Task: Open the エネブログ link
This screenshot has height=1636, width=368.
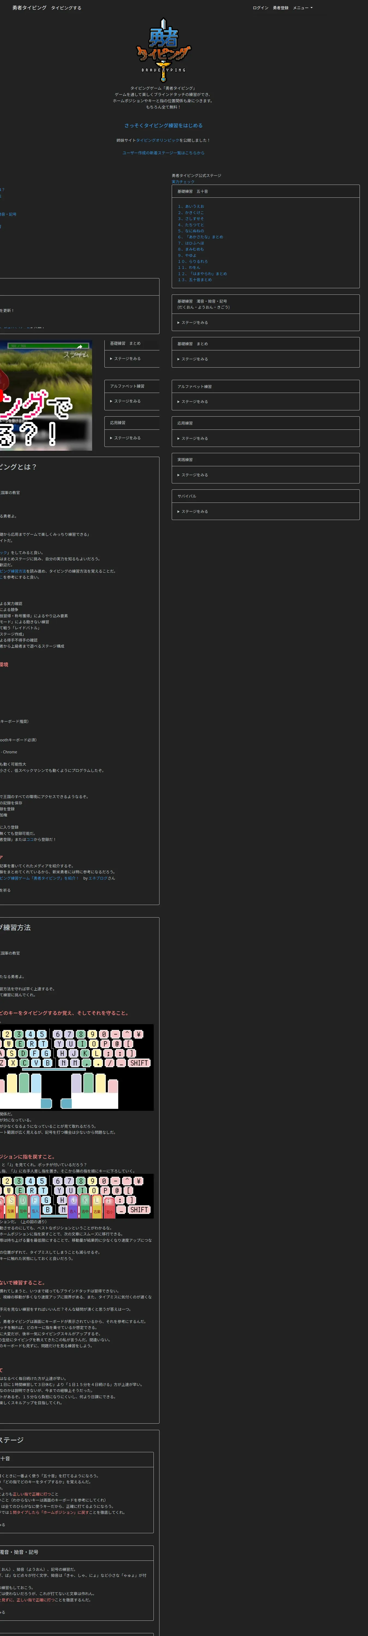Action: pos(98,878)
